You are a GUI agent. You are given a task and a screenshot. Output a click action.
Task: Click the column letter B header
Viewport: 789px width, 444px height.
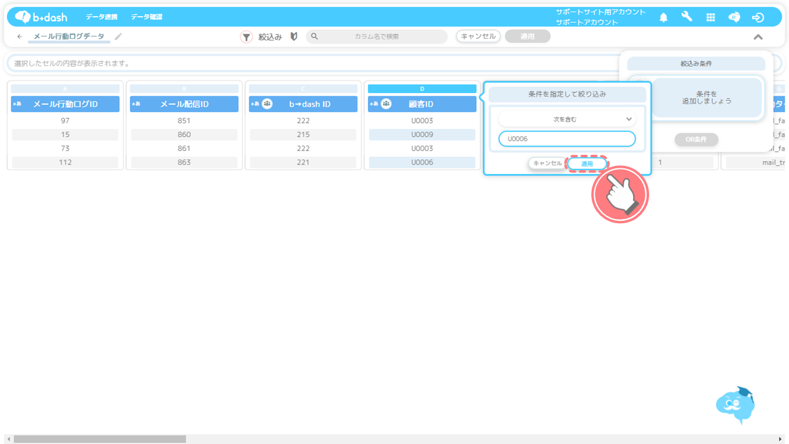[x=184, y=89]
